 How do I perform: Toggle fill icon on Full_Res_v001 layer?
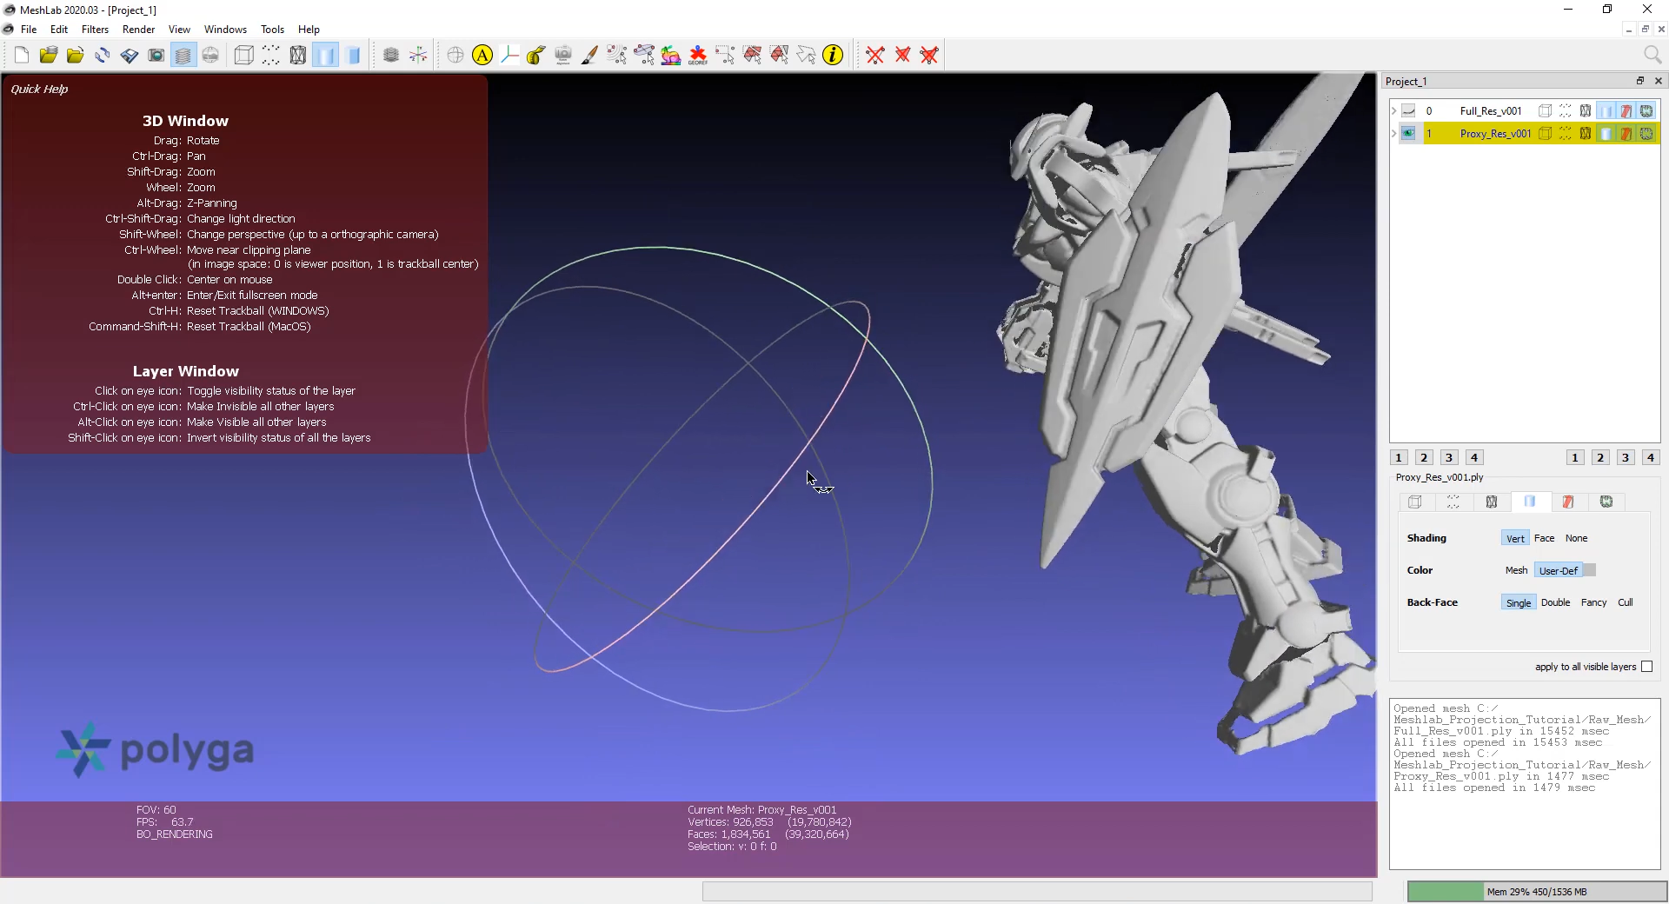[x=1606, y=111]
